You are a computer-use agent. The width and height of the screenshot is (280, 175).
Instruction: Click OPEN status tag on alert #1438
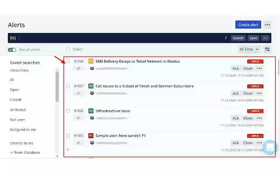coord(255,62)
